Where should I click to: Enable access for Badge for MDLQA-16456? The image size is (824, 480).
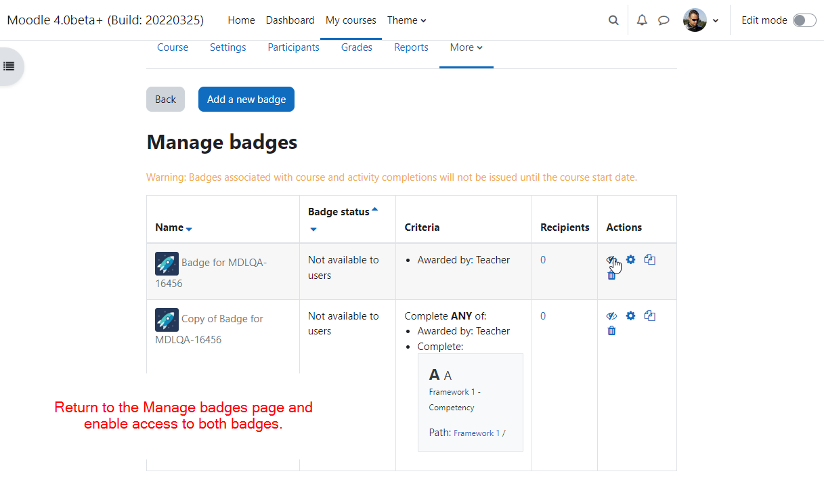pos(611,260)
